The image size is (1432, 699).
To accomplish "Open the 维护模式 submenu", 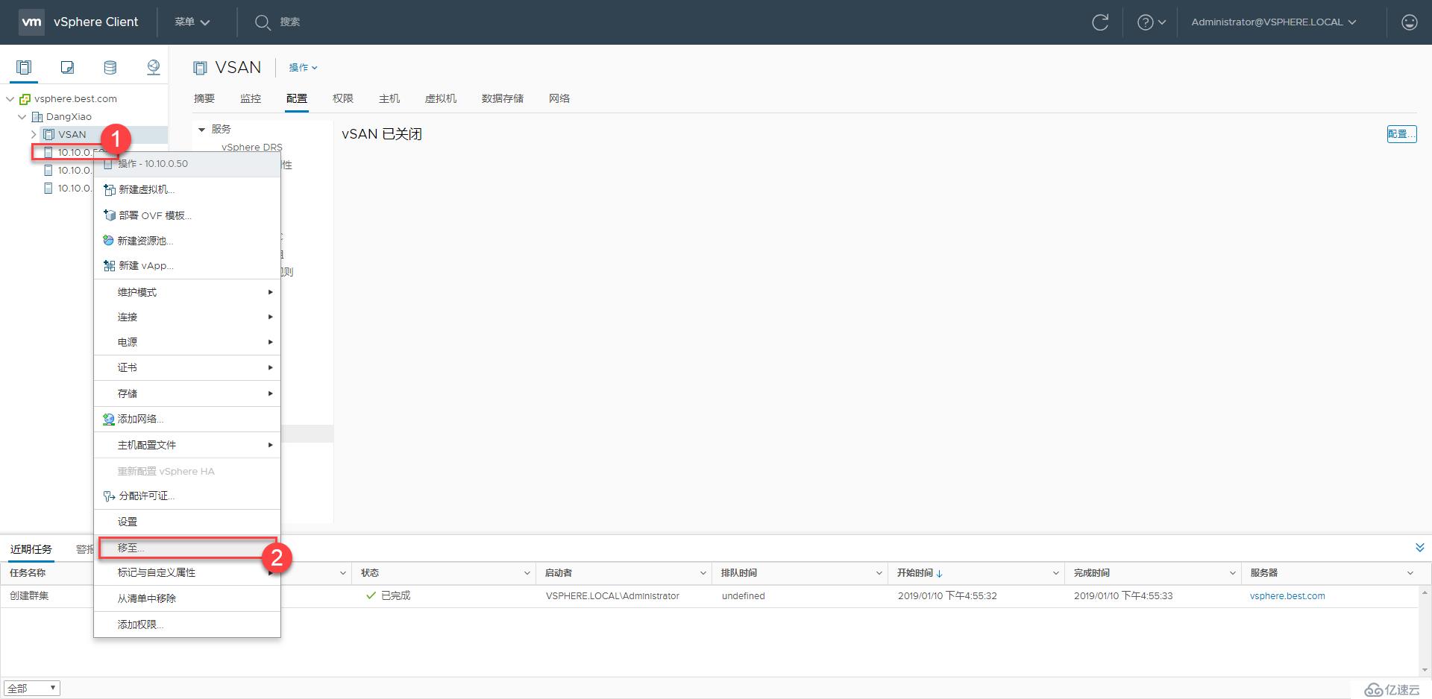I will (187, 292).
